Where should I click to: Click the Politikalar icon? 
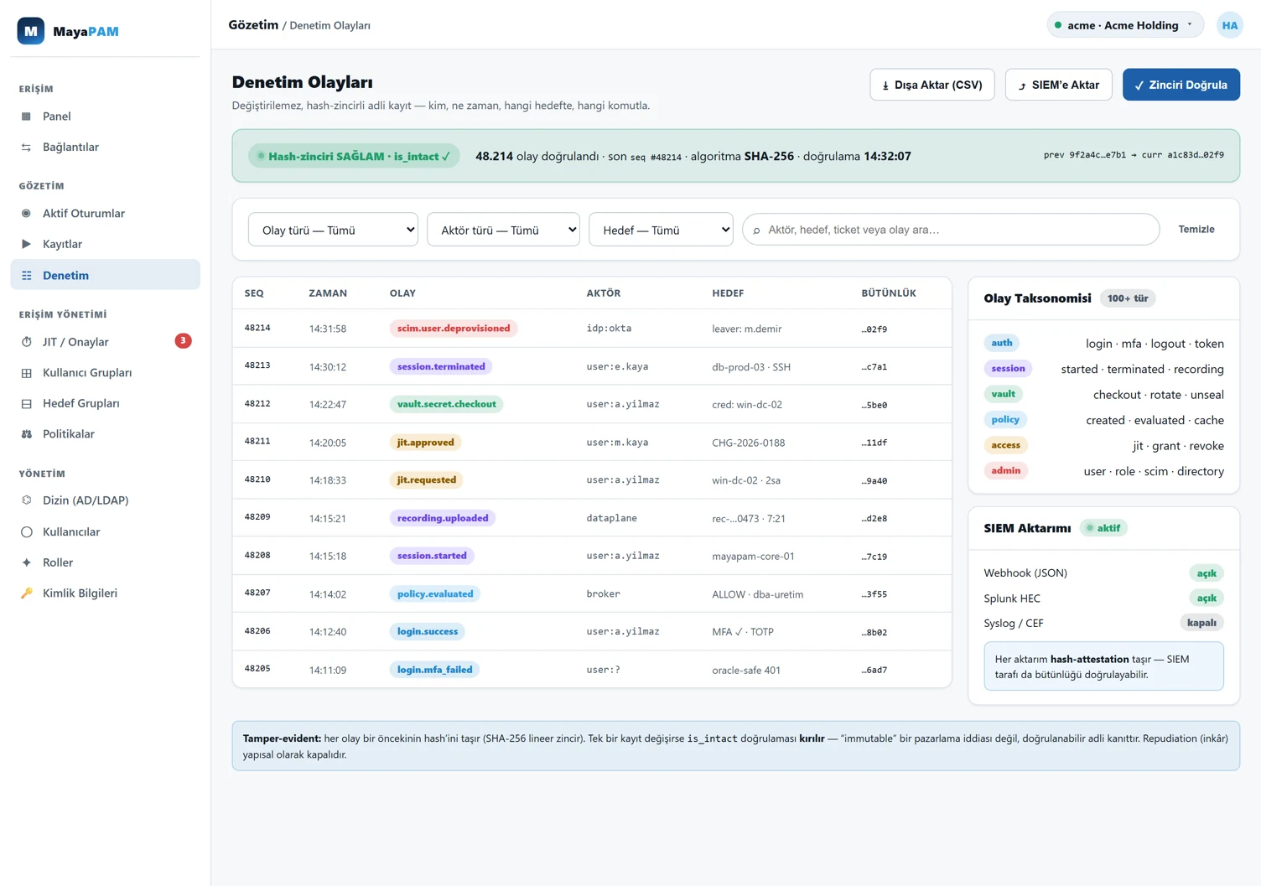pyautogui.click(x=26, y=434)
